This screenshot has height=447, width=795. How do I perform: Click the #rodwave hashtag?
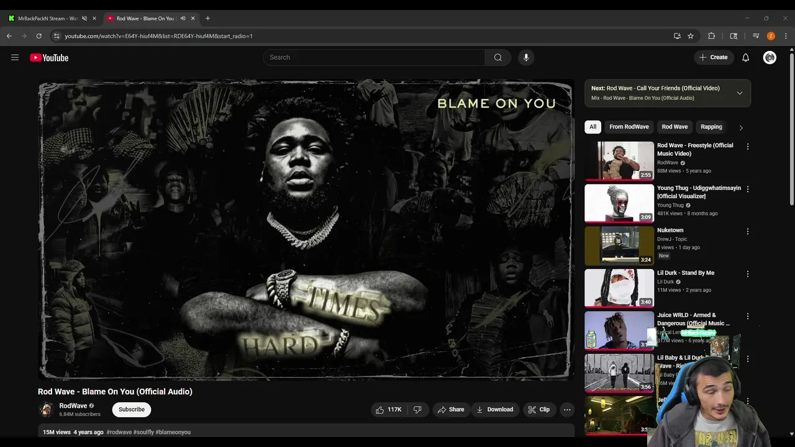pyautogui.click(x=119, y=432)
